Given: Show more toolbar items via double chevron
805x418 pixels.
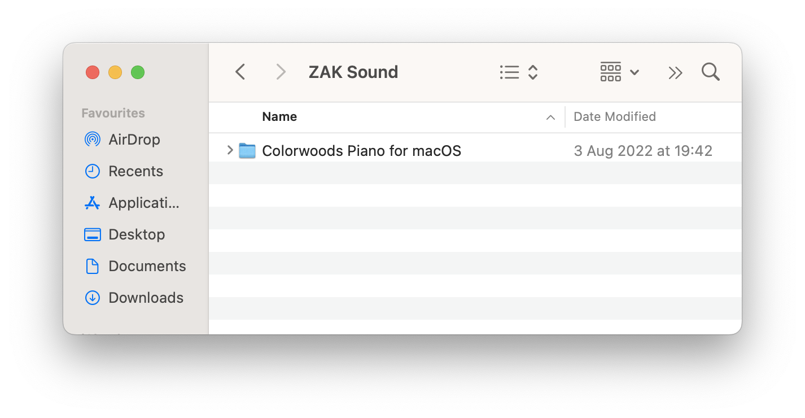Looking at the screenshot, I should coord(675,72).
